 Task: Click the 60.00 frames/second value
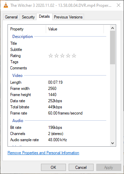pyautogui.click(x=65, y=113)
